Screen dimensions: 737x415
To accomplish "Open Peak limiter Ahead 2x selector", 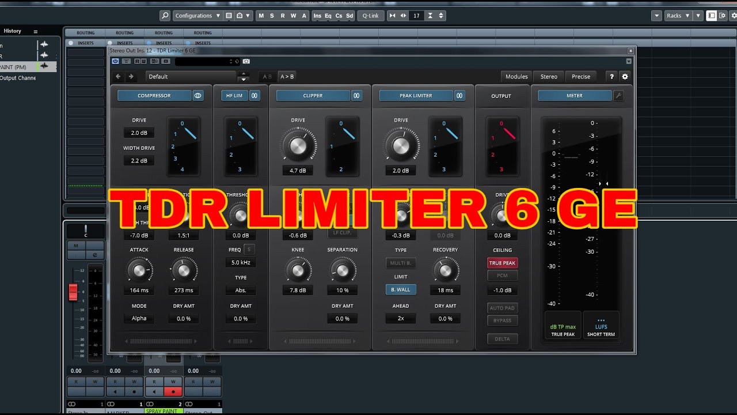I will (401, 318).
